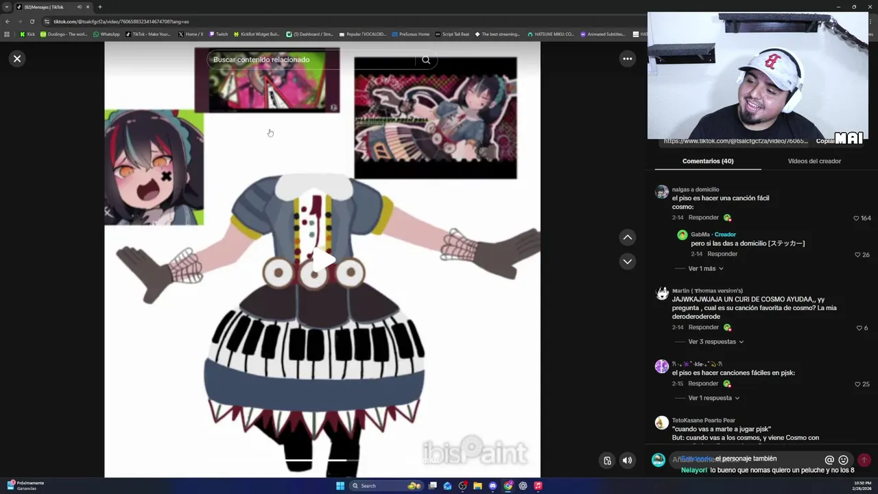The image size is (878, 494).
Task: Open a new browser tab with plus
Action: (99, 7)
